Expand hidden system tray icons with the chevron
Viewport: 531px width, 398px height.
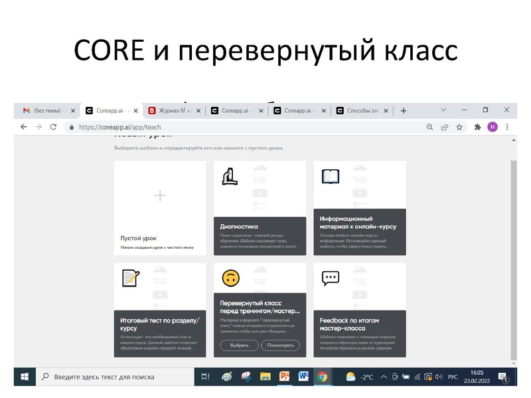pyautogui.click(x=383, y=376)
